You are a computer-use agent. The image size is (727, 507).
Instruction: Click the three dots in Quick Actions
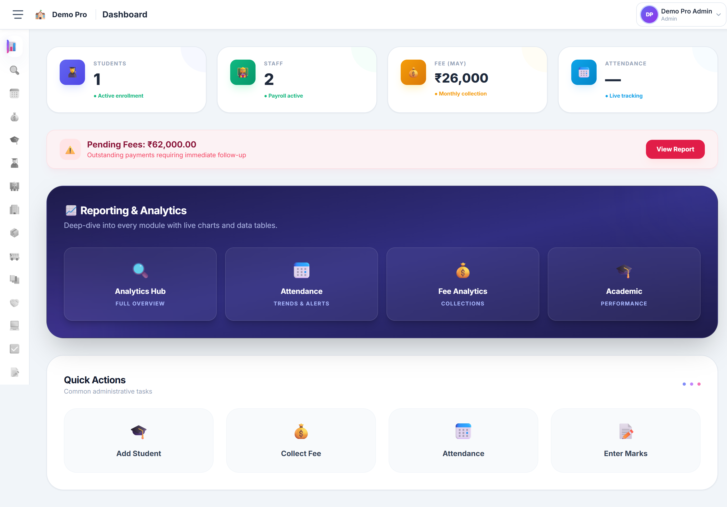point(692,384)
